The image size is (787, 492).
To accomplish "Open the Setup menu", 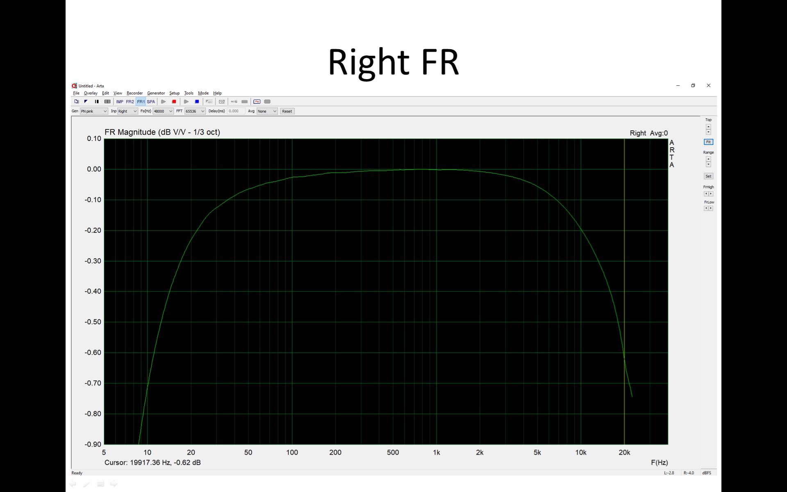I will (x=174, y=93).
